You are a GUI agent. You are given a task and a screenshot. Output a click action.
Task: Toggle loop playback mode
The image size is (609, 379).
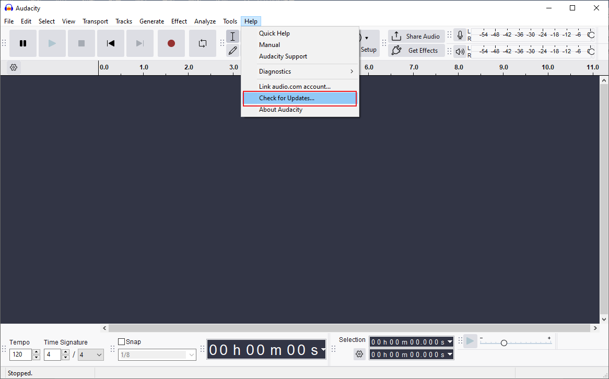[203, 43]
